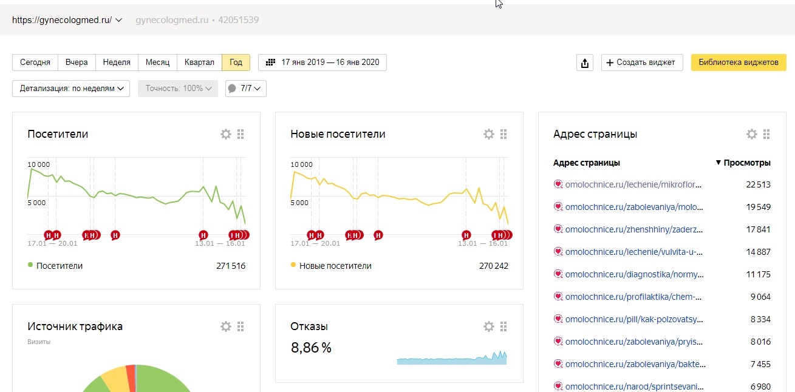795x392 pixels.
Task: Open annotations 7/7 dropdown
Action: click(246, 89)
